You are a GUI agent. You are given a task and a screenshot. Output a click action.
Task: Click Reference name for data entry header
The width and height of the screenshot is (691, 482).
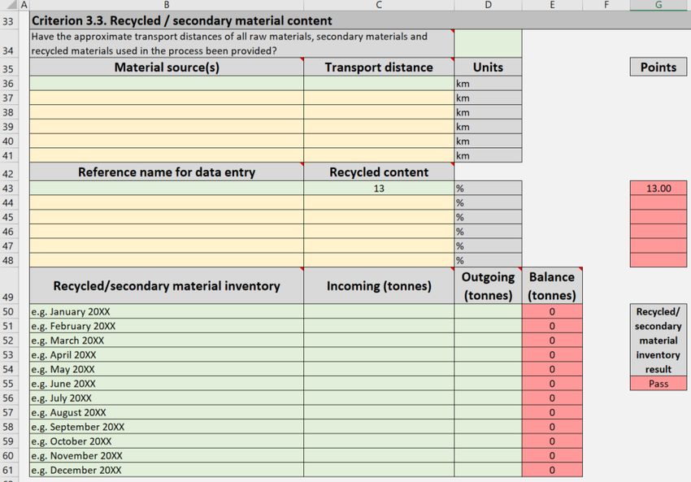click(x=167, y=172)
